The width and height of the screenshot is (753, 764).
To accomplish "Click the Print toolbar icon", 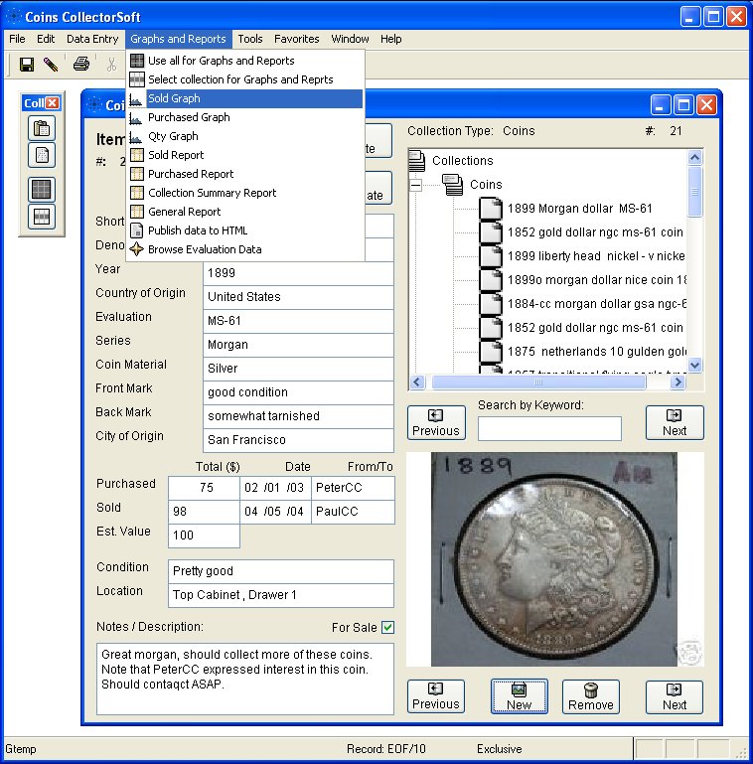I will (81, 64).
